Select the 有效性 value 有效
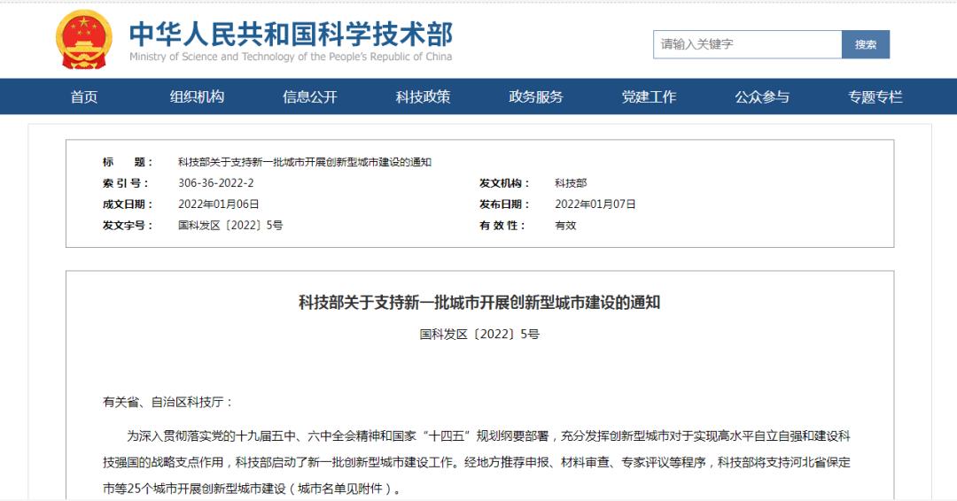957x501 pixels. click(565, 226)
